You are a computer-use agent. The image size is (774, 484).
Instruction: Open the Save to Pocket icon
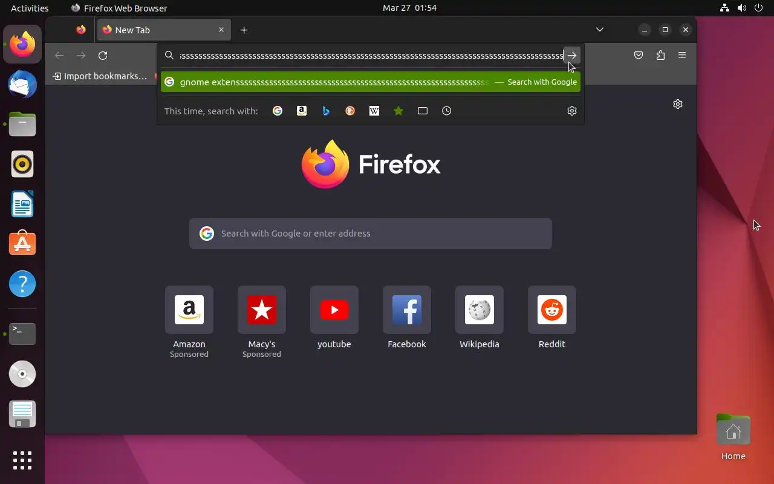click(639, 55)
